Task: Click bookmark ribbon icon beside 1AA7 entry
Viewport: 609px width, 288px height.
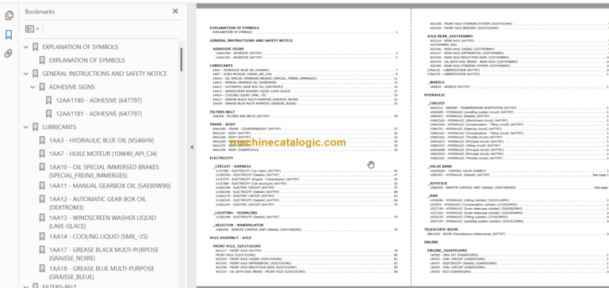Action: tap(42, 153)
